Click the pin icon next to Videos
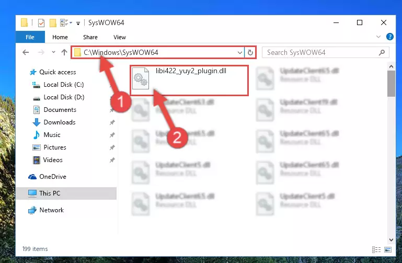Screen dimensions: 402x263 [x=112, y=160]
